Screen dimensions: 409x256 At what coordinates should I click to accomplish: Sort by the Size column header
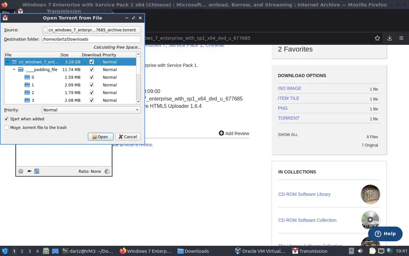click(x=71, y=55)
